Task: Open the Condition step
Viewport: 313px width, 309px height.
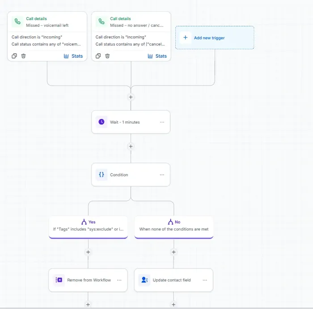Action: (x=131, y=175)
